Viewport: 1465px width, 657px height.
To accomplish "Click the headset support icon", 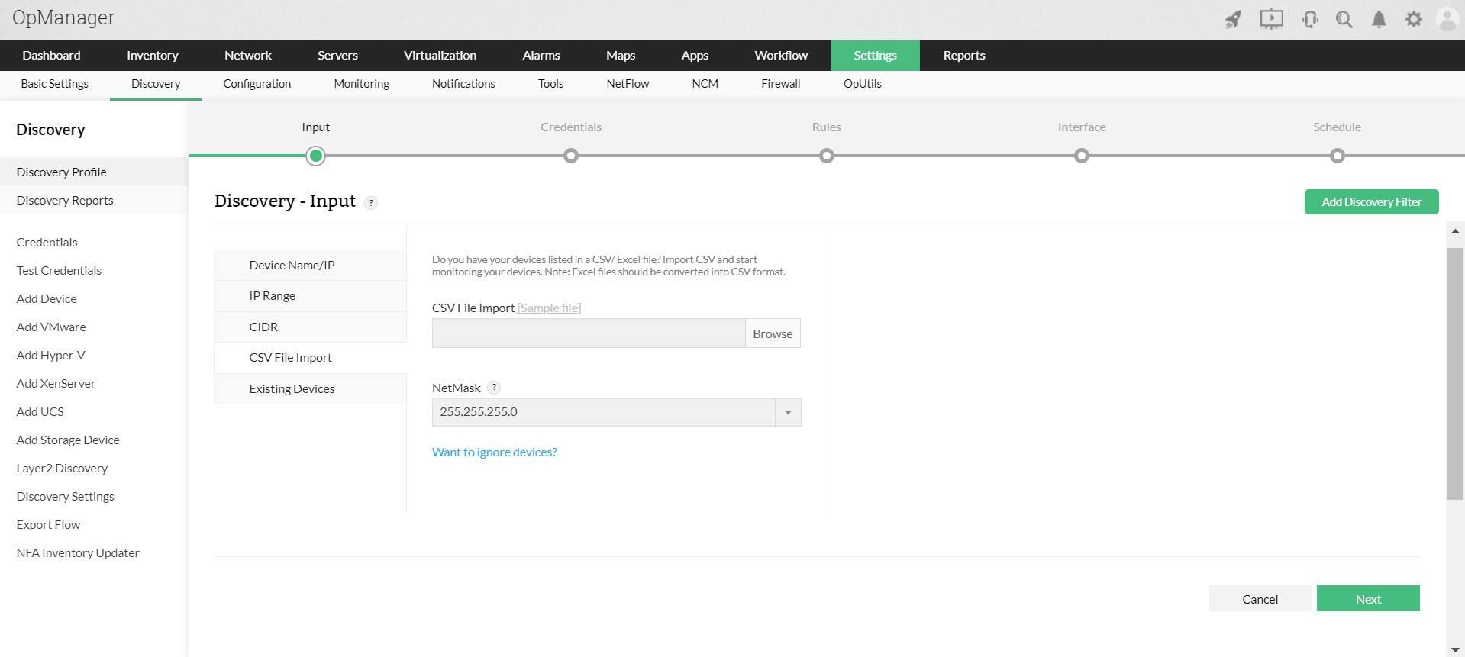I will (x=1310, y=19).
